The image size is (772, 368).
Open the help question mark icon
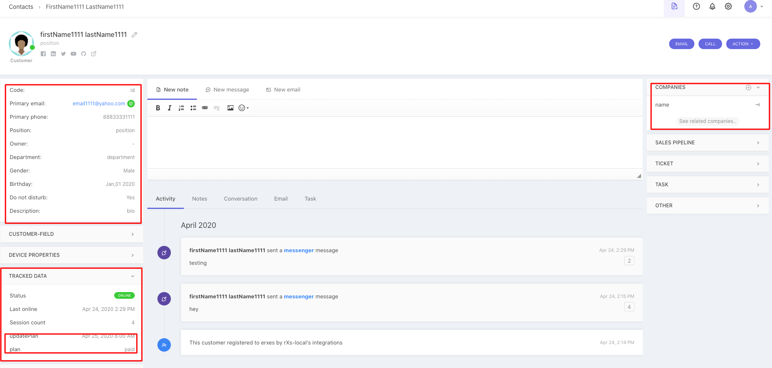(x=696, y=6)
